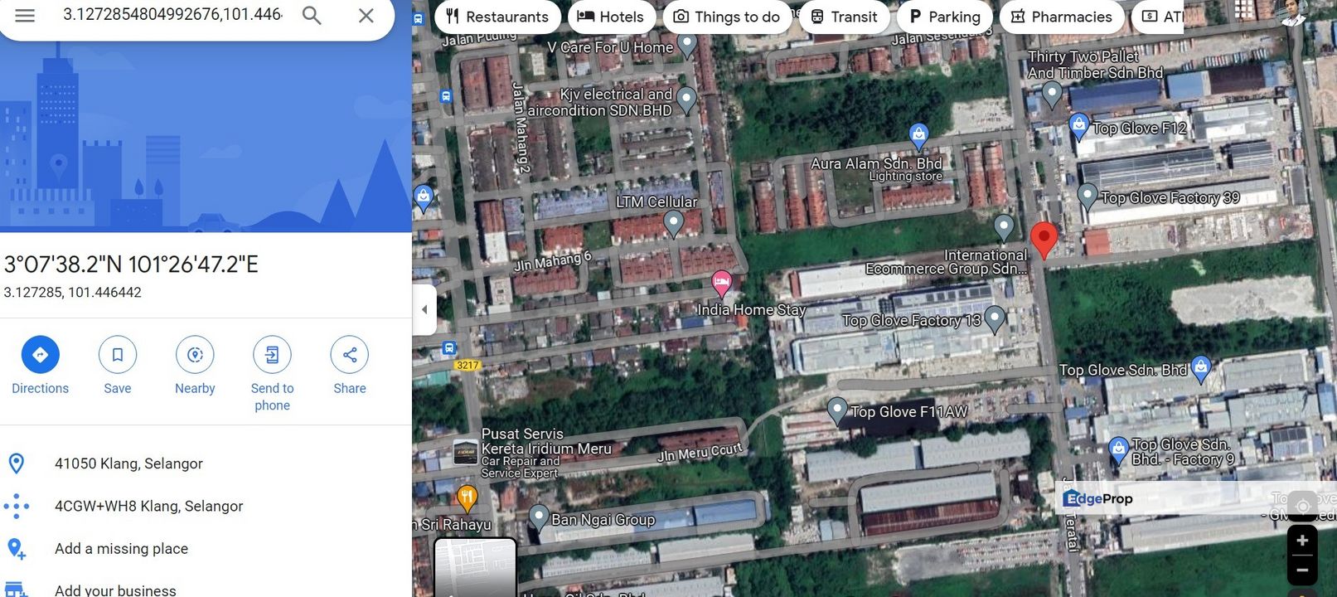Open India Home Stay hotel marker
The width and height of the screenshot is (1337, 597).
tap(721, 284)
